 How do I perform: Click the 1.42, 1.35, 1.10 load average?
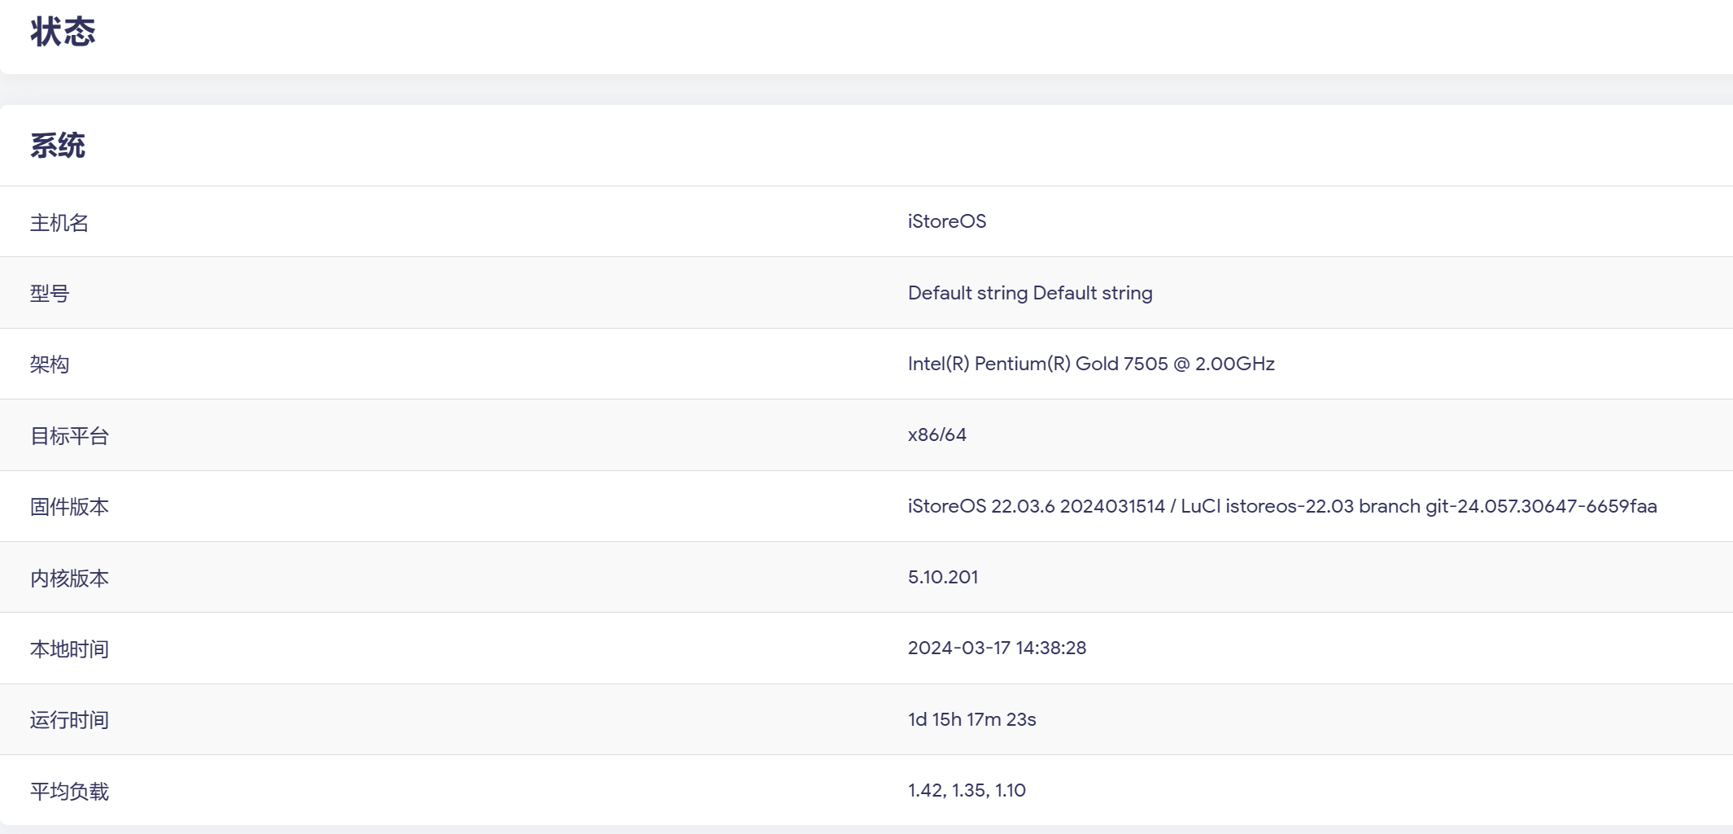pyautogui.click(x=967, y=790)
